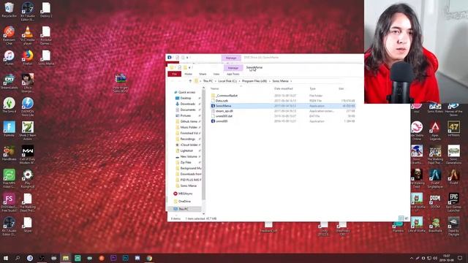This screenshot has width=468, height=263.
Task: Switch to details view in status bar
Action: coord(401,218)
